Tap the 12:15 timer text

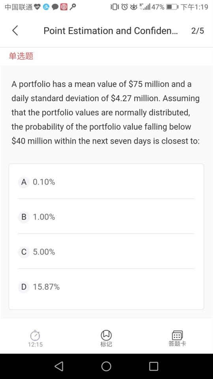pos(35,344)
